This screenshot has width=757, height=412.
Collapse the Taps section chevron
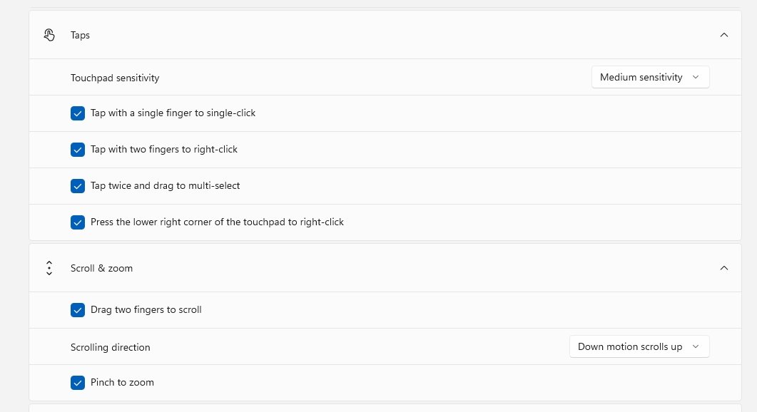click(x=723, y=35)
